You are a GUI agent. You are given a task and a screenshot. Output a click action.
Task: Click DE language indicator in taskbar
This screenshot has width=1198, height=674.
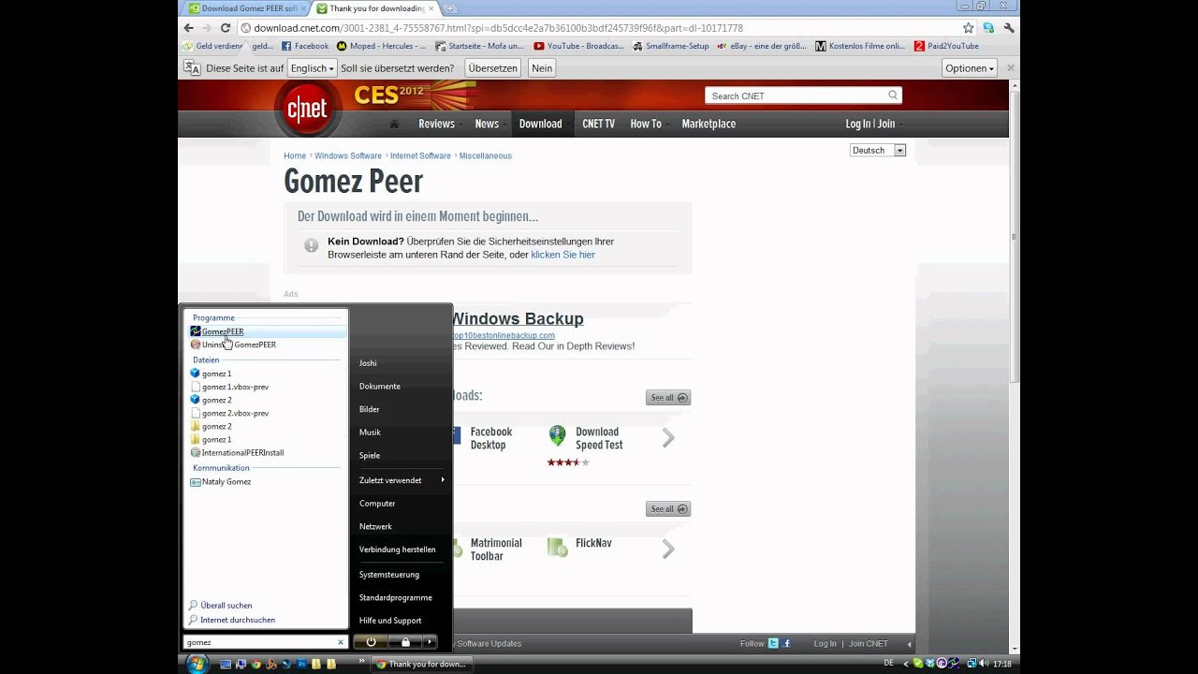point(888,663)
